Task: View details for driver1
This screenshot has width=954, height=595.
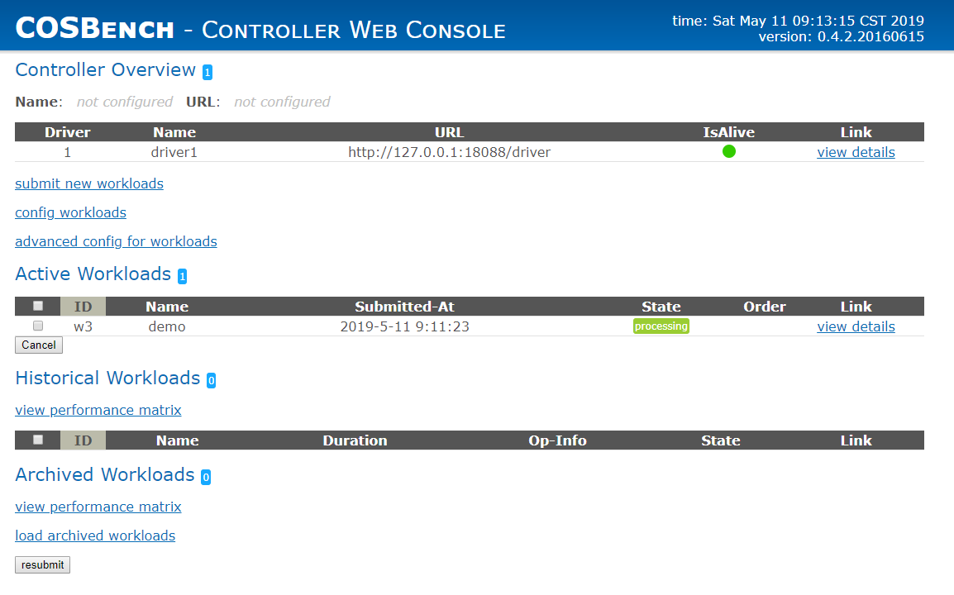Action: coord(856,152)
